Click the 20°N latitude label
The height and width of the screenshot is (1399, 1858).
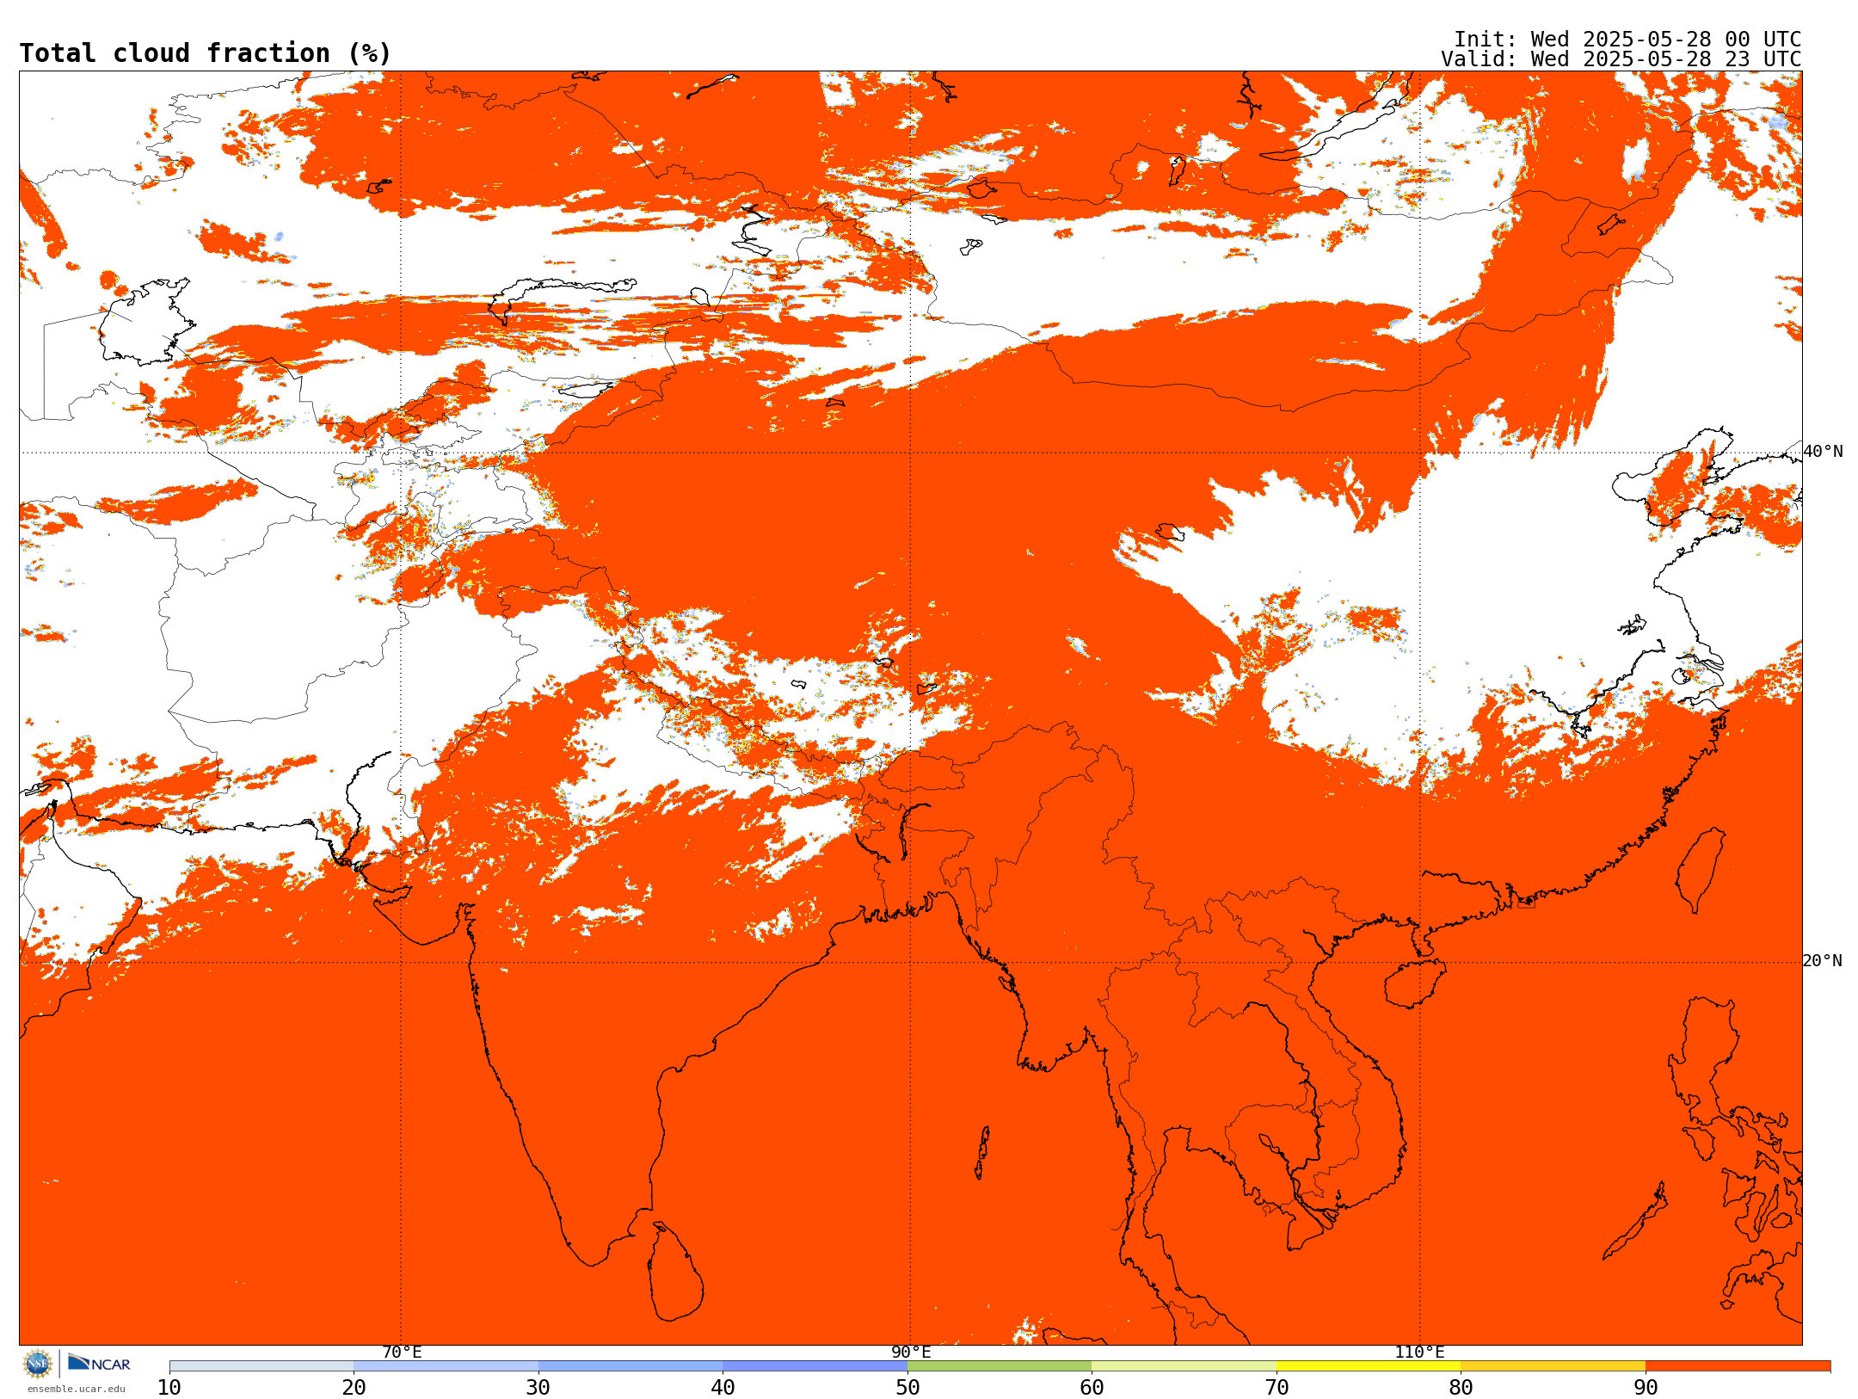click(x=1822, y=961)
